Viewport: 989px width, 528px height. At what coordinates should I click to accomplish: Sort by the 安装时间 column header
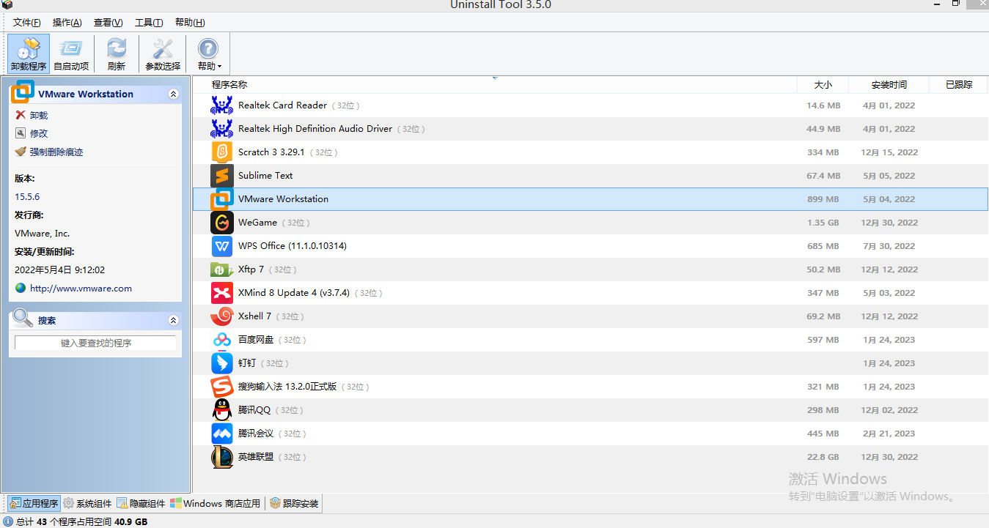(x=889, y=85)
